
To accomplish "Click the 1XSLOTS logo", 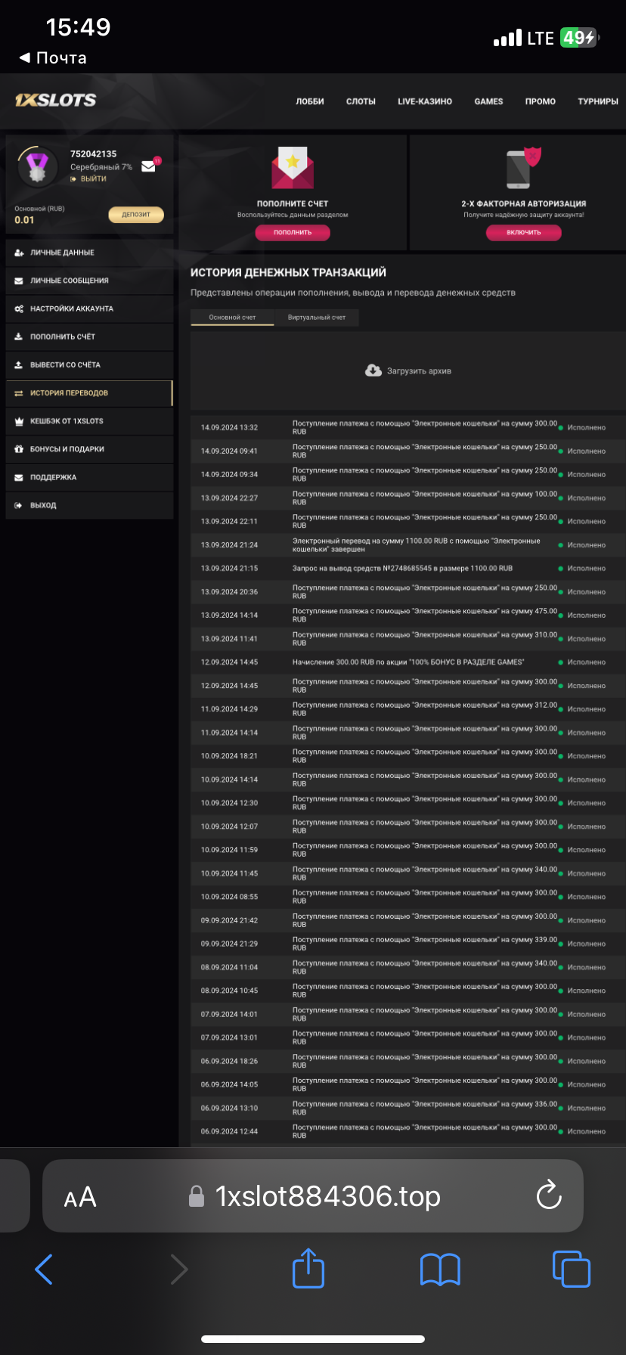I will pos(56,100).
